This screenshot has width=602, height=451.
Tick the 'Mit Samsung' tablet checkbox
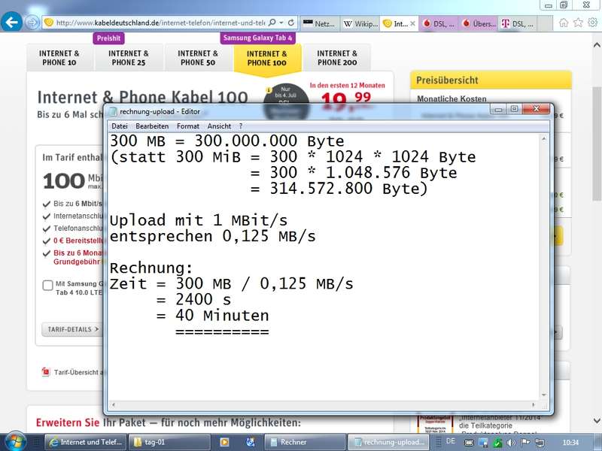(x=47, y=286)
